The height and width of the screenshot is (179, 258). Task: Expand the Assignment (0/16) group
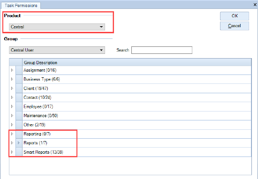coord(12,70)
